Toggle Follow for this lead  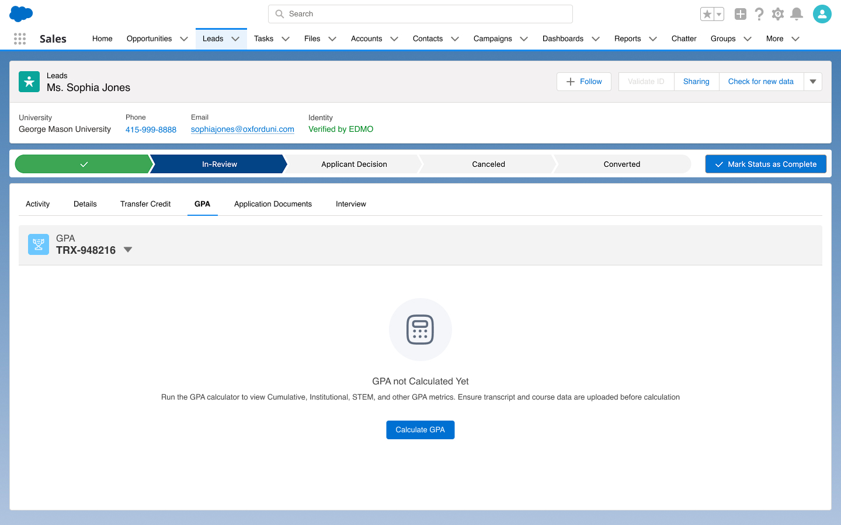click(583, 82)
